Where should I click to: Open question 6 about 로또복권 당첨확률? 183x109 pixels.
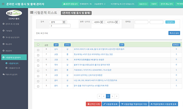[x=89, y=60]
